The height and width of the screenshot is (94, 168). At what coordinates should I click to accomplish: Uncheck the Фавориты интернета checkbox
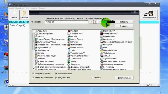click(x=33, y=78)
